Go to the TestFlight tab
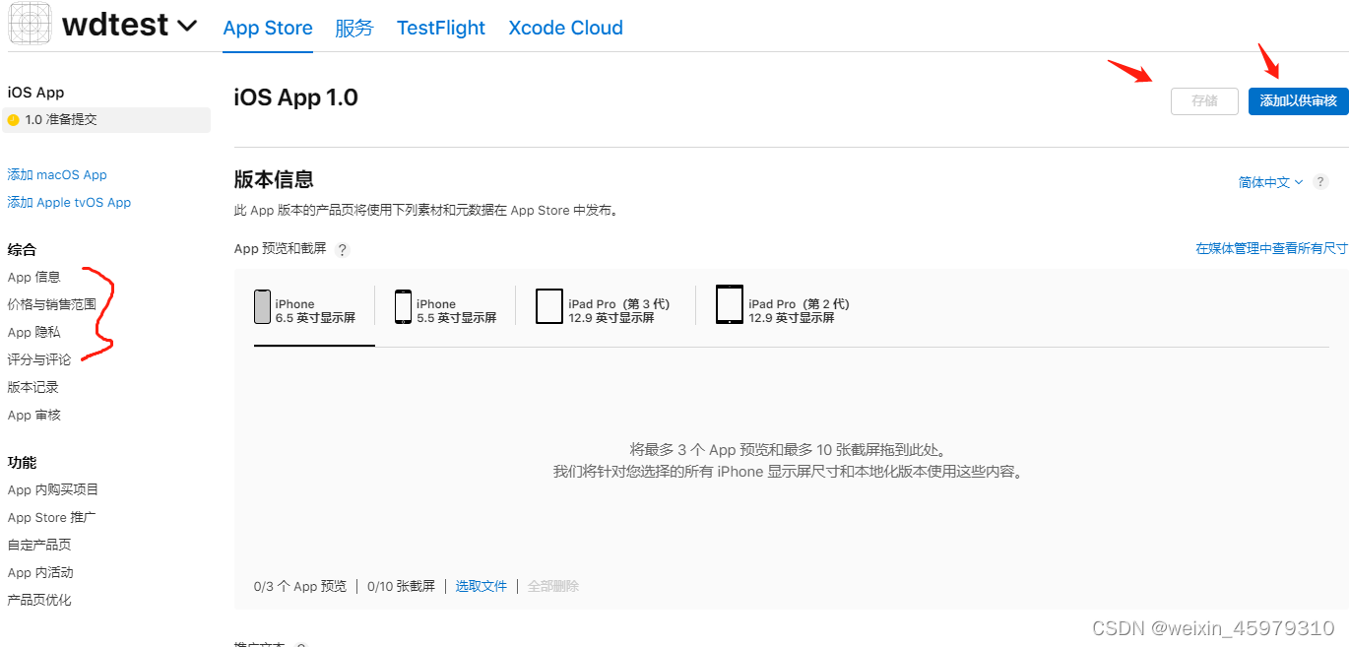 441,29
